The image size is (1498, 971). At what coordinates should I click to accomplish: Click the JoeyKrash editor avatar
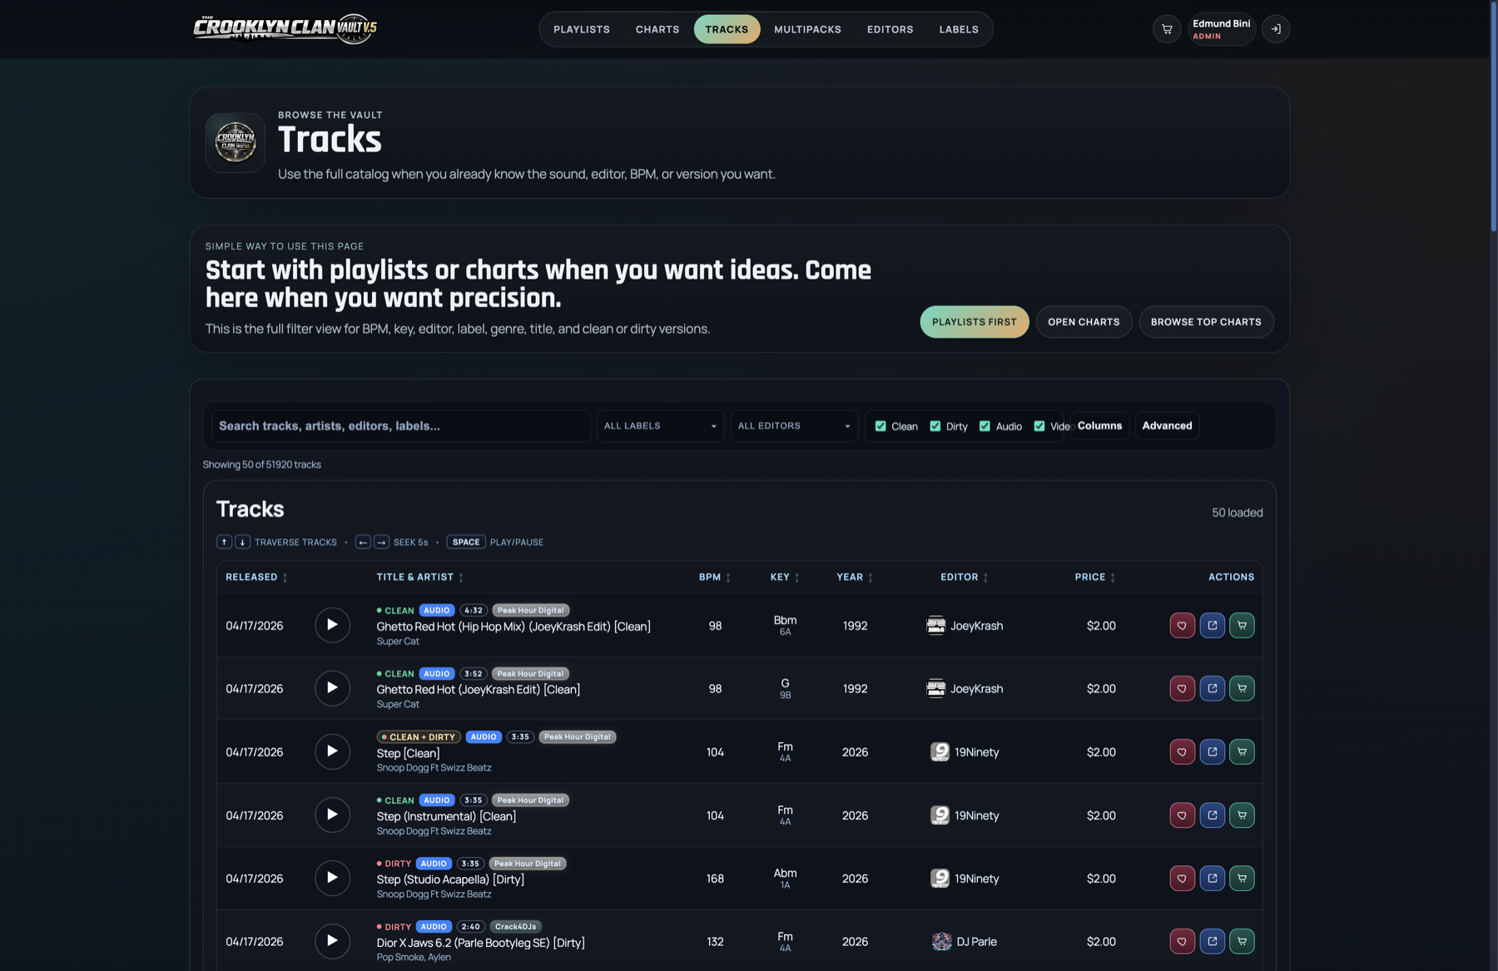[936, 625]
